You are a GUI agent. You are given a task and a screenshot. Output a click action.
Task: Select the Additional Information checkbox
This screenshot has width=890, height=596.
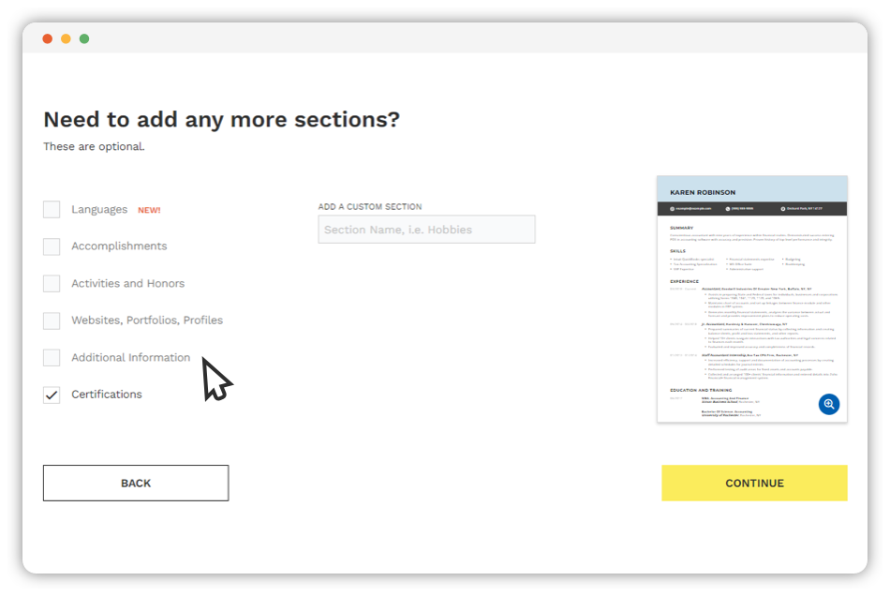point(52,358)
